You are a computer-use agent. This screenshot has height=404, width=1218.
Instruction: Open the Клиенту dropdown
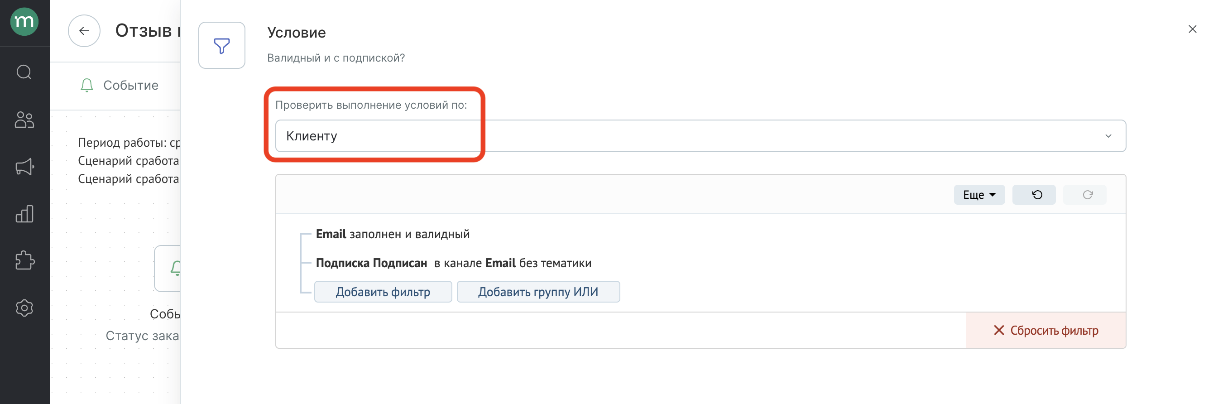pos(700,136)
